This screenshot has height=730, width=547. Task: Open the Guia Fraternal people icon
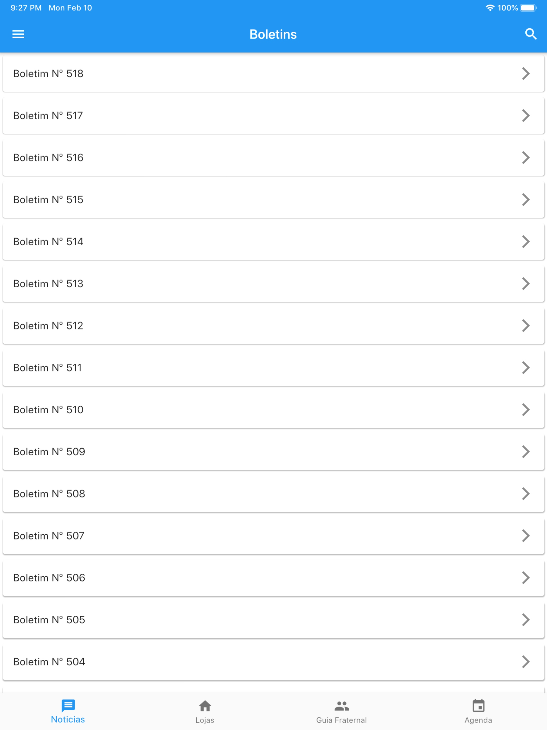pos(341,706)
